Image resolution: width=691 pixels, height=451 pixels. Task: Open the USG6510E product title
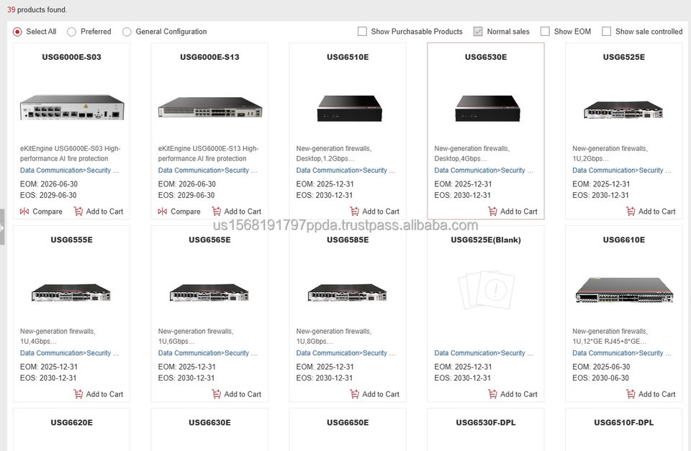point(348,57)
